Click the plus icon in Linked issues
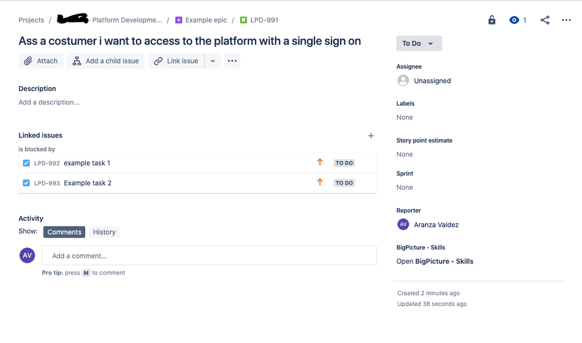The width and height of the screenshot is (582, 343). coord(371,136)
